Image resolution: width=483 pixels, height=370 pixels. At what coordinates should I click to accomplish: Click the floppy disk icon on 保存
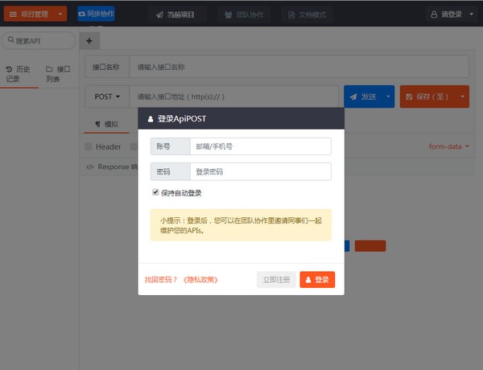click(409, 97)
